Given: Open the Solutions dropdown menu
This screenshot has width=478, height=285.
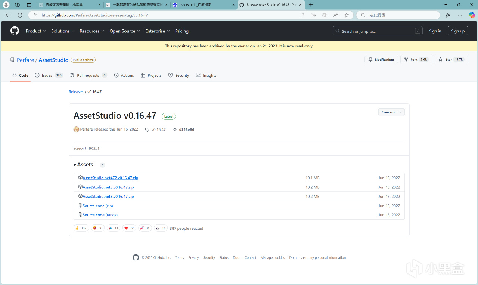Looking at the screenshot, I should [x=63, y=31].
